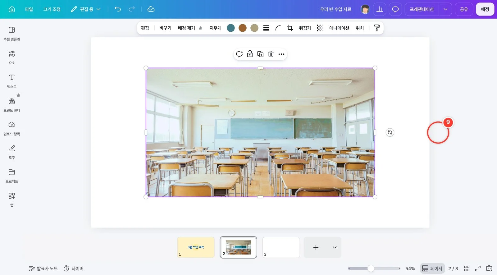Select the crop tool

[x=290, y=28]
